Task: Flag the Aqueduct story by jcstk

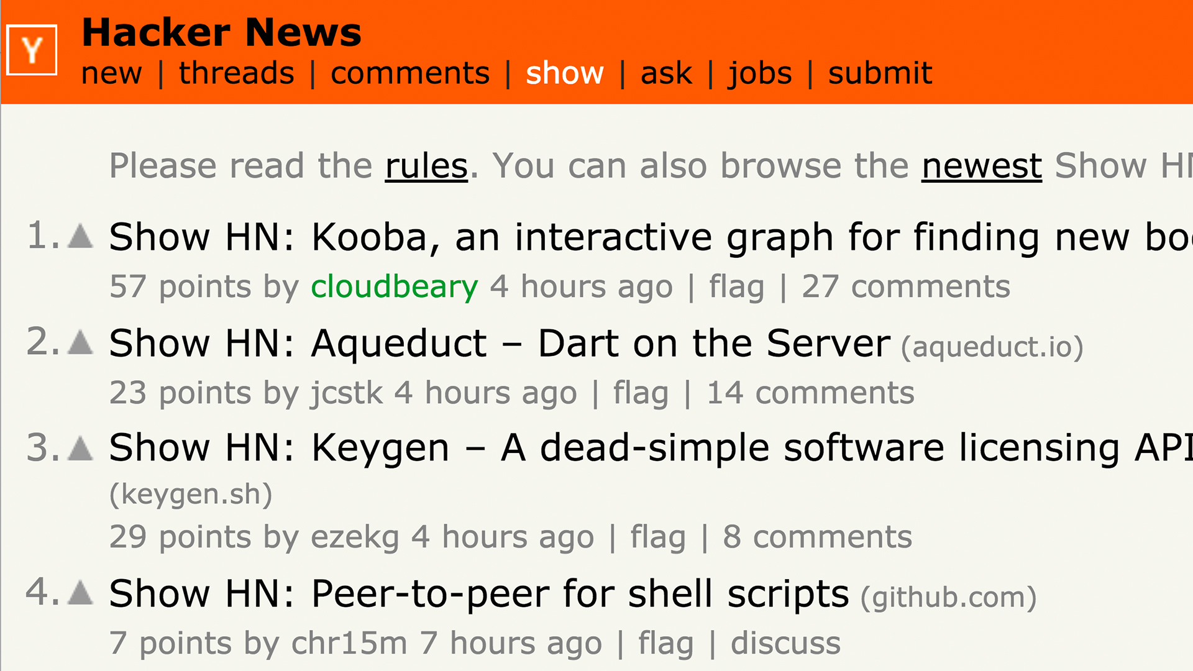Action: (x=641, y=393)
